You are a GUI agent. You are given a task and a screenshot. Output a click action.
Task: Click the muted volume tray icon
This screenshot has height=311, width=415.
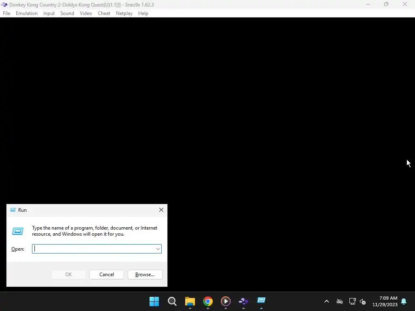363,301
